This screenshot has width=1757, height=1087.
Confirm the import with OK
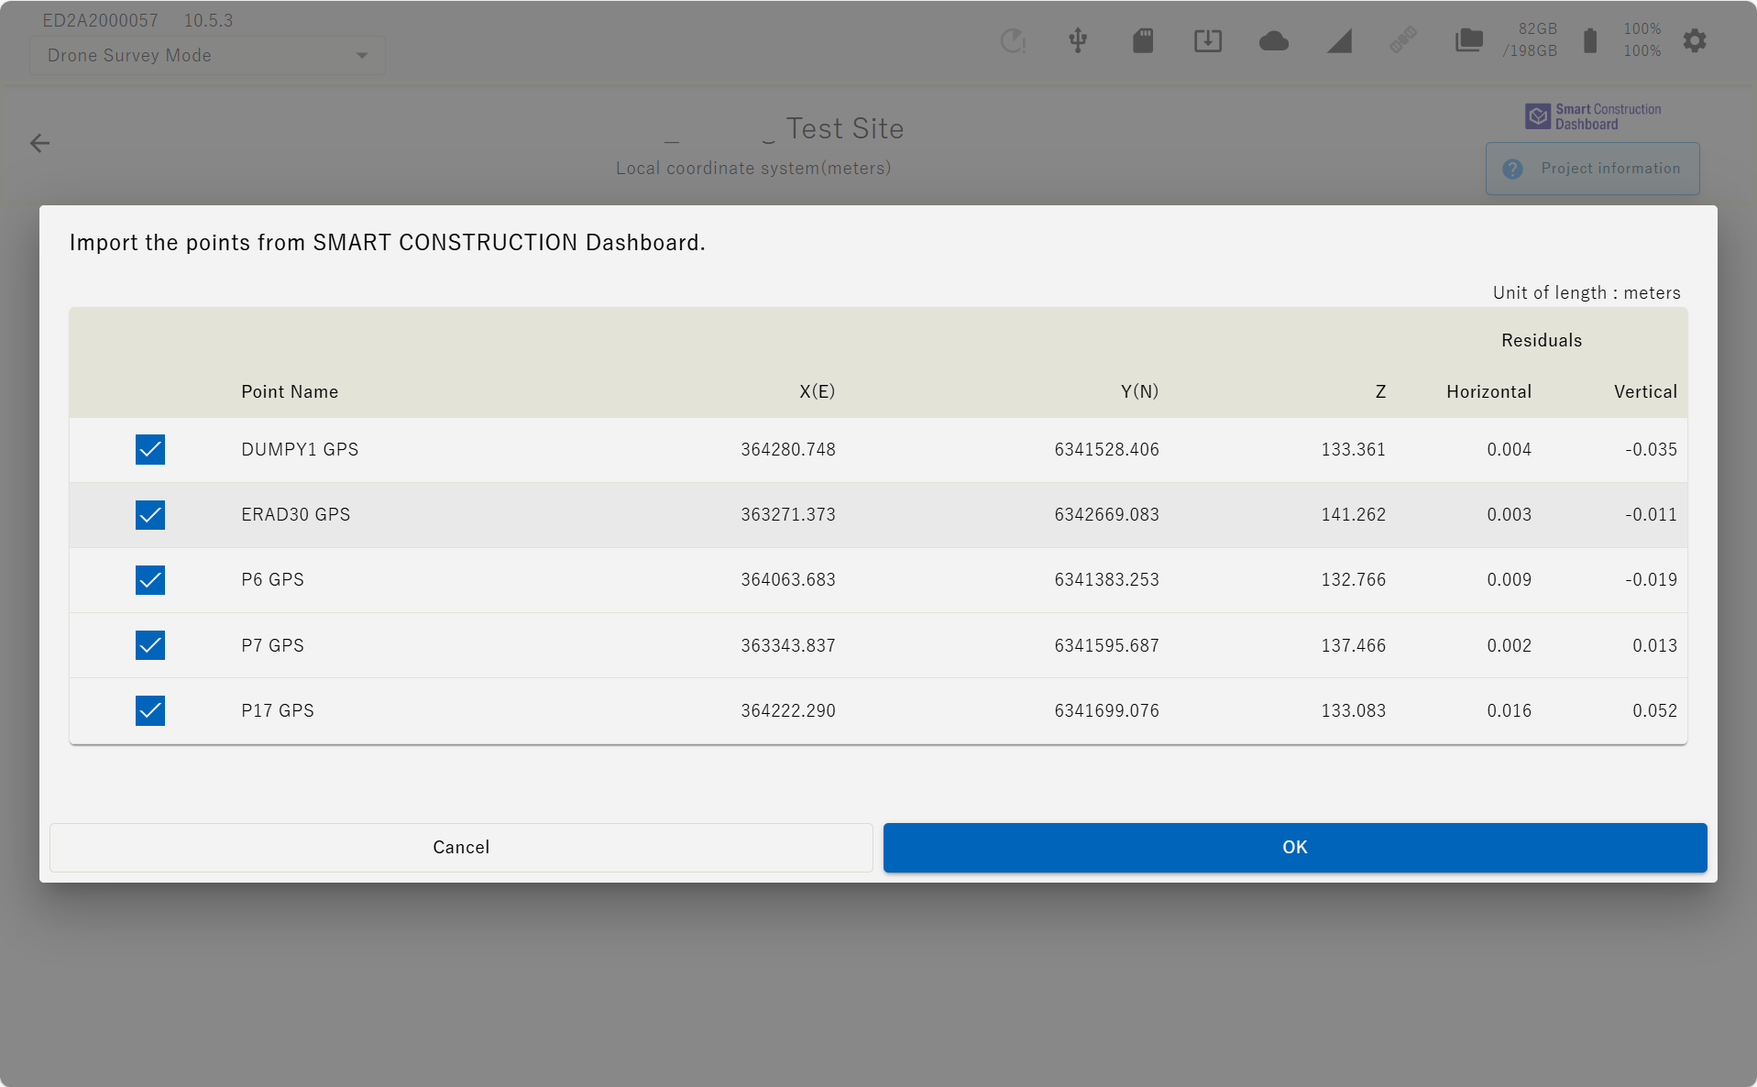(x=1295, y=848)
